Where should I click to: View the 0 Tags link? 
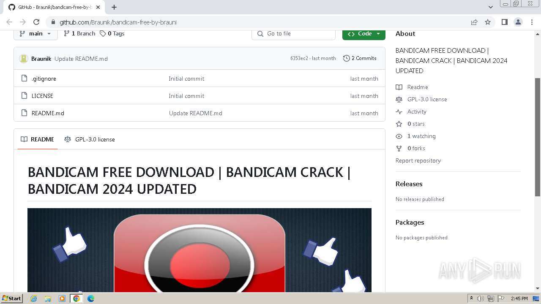112,33
